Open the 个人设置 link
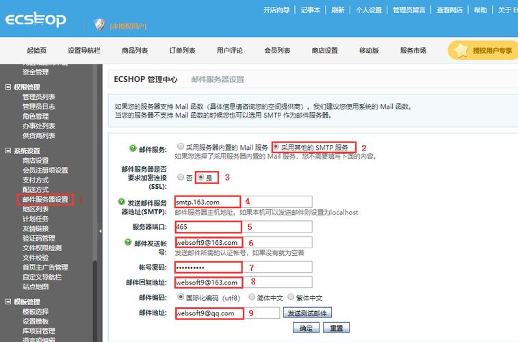518x342 pixels. [369, 10]
